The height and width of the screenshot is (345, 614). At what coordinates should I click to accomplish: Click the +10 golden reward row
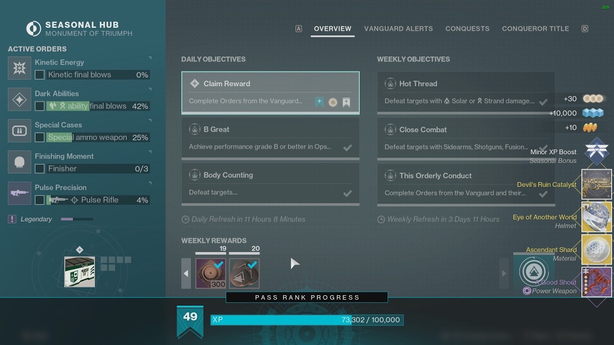(x=581, y=127)
